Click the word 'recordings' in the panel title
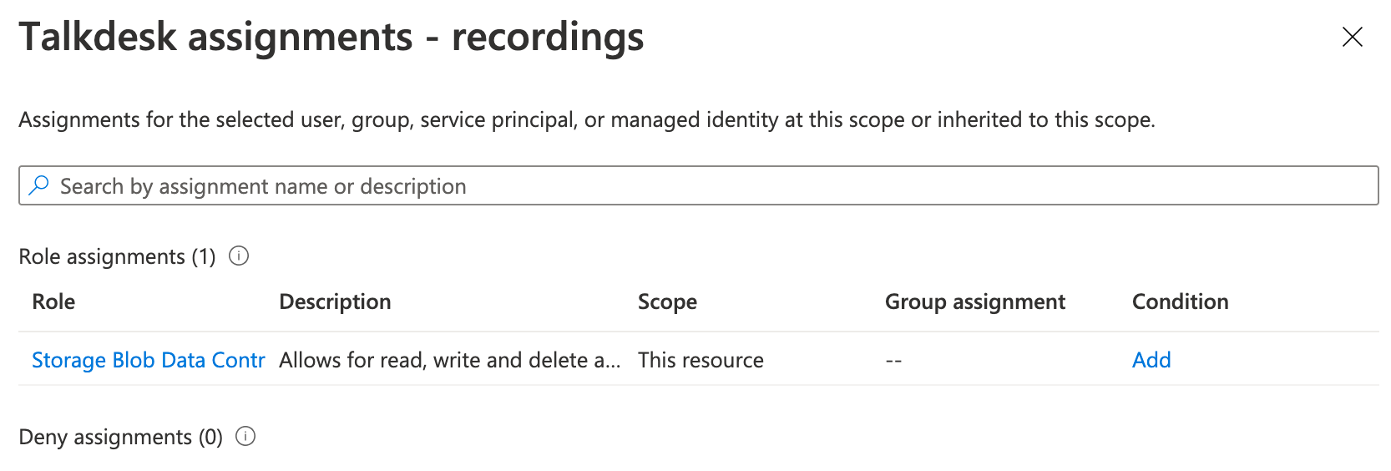This screenshot has height=471, width=1391. (548, 38)
